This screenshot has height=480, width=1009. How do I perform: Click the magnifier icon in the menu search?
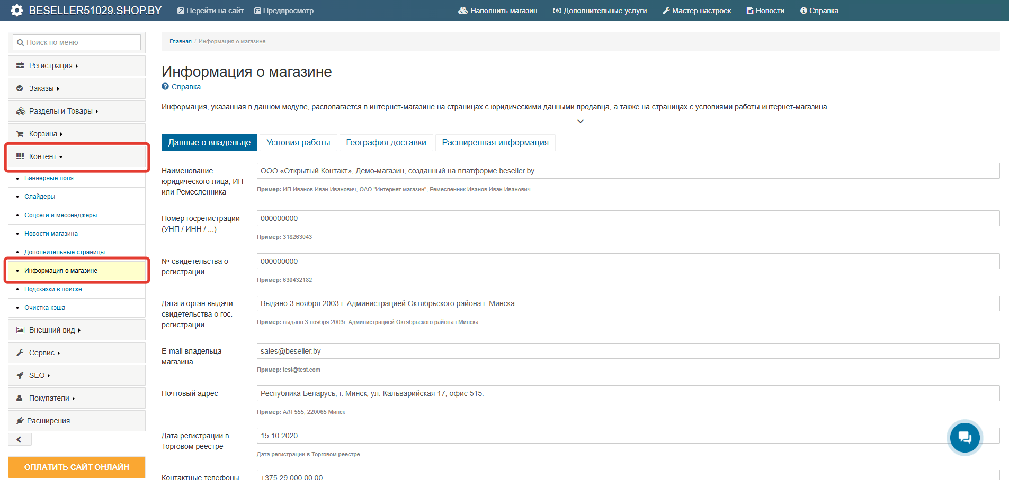point(20,43)
